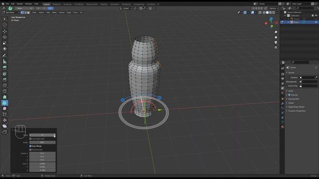Image resolution: width=319 pixels, height=179 pixels.
Task: Select the active Spin tool
Action: tap(4, 103)
